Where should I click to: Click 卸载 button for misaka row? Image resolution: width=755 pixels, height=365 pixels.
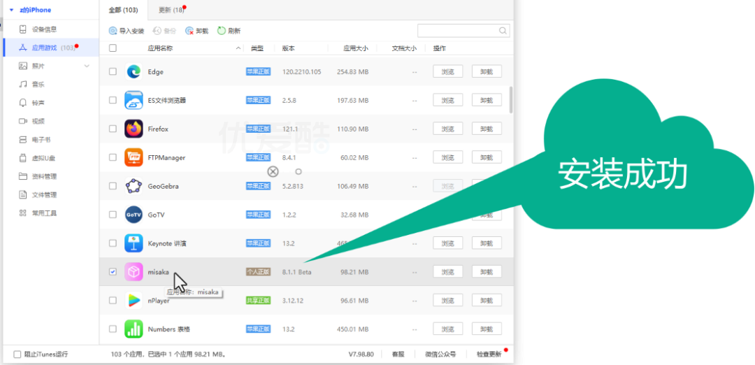(487, 271)
